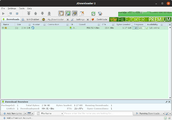Toggle lock on Connection column
This screenshot has height=120, width=172.
click(x=67, y=24)
